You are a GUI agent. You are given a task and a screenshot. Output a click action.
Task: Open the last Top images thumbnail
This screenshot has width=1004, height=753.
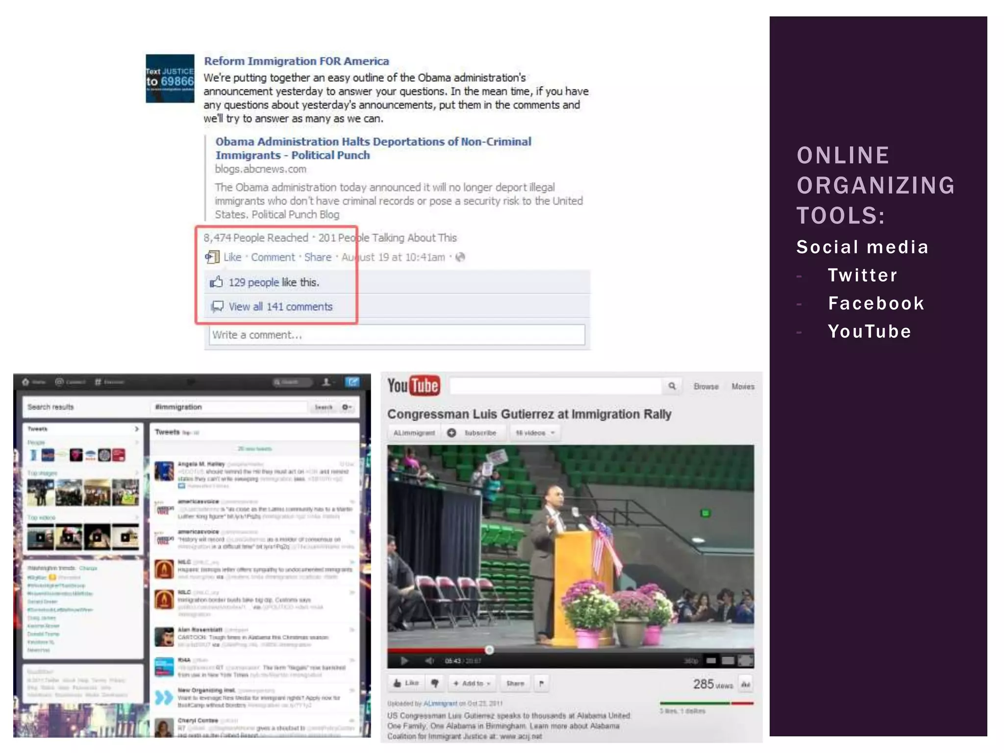click(x=125, y=492)
